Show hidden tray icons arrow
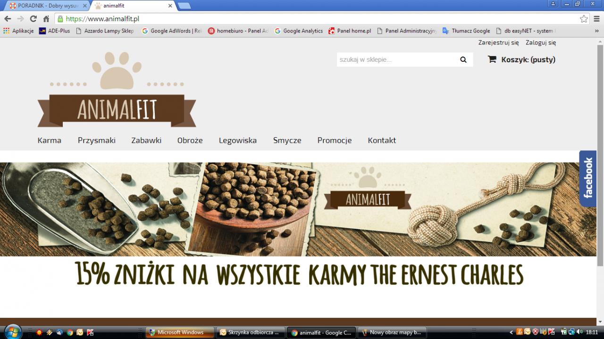 pos(512,332)
